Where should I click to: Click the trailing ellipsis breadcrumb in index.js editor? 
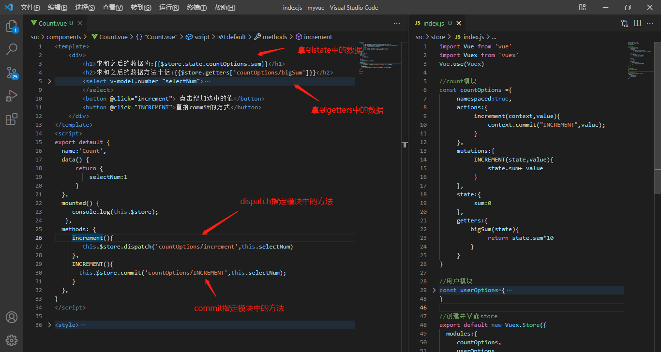(x=494, y=37)
